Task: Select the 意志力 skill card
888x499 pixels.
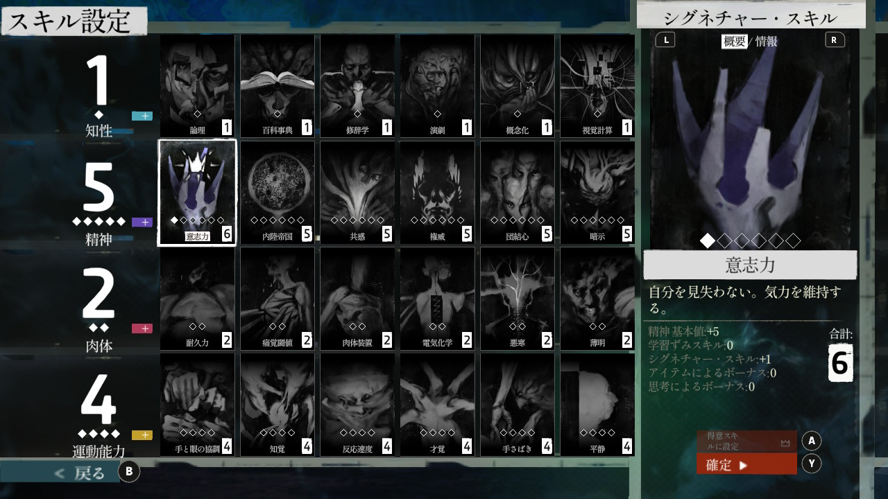Action: [198, 193]
